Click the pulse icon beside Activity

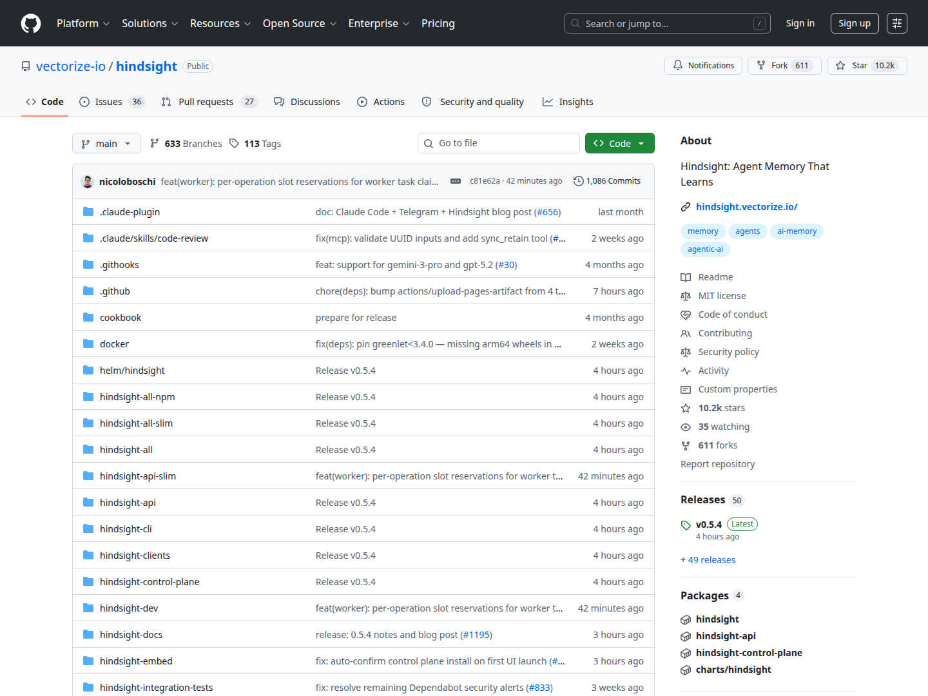[x=686, y=371]
